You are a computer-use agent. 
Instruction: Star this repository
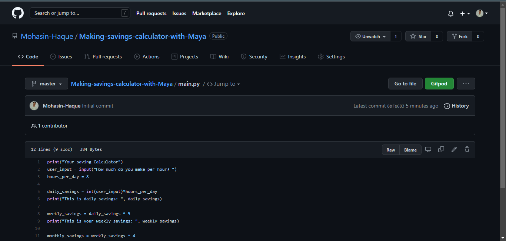(x=418, y=36)
